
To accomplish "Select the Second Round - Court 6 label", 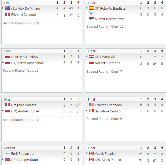I will coord(104,119).
